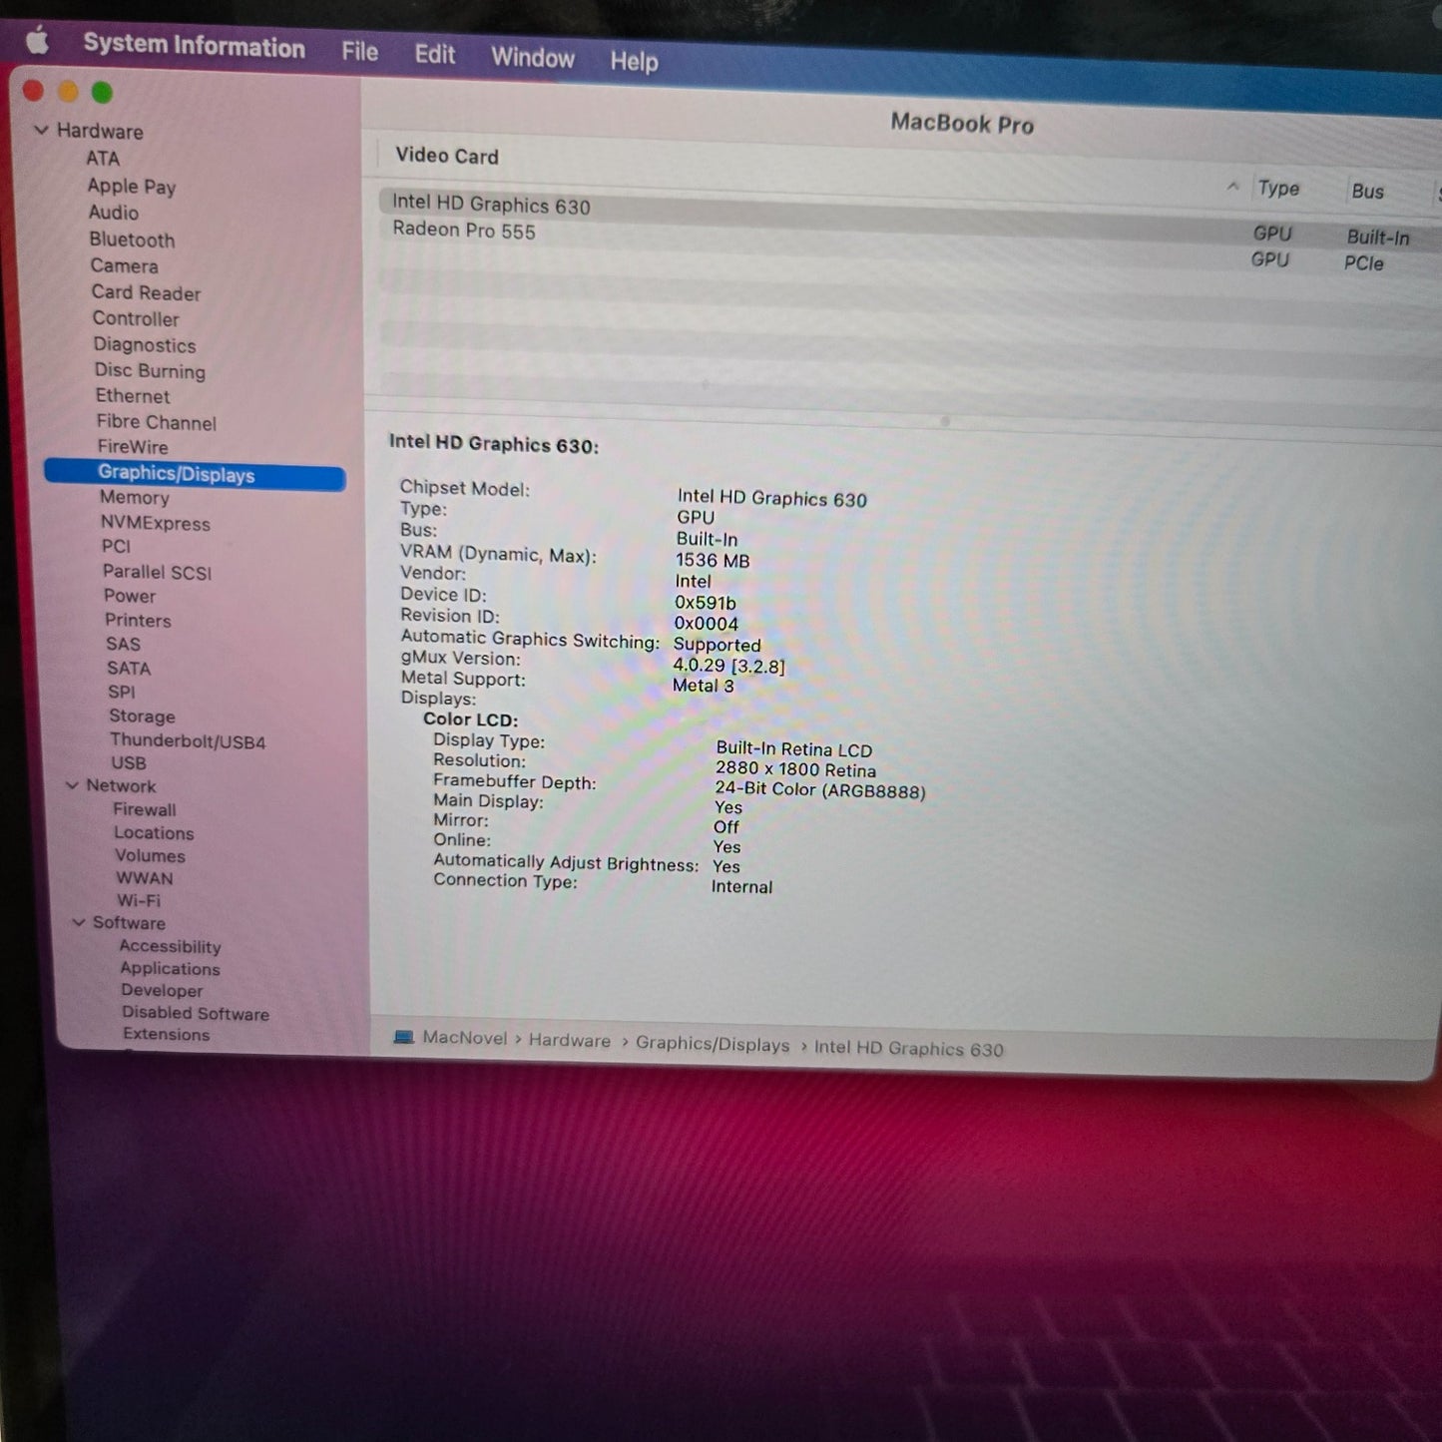
Task: Select Apple Pay in the sidebar
Action: pyautogui.click(x=132, y=187)
